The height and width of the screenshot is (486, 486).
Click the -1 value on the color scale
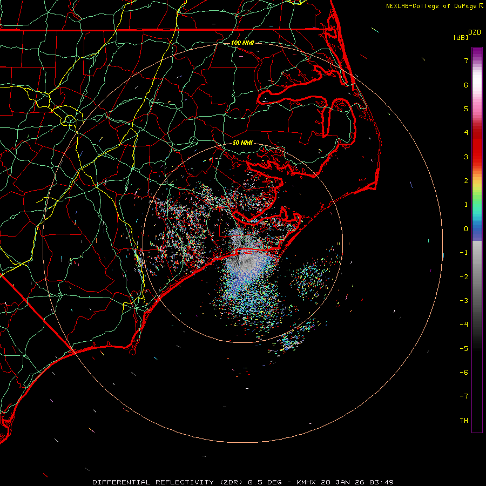pyautogui.click(x=464, y=253)
